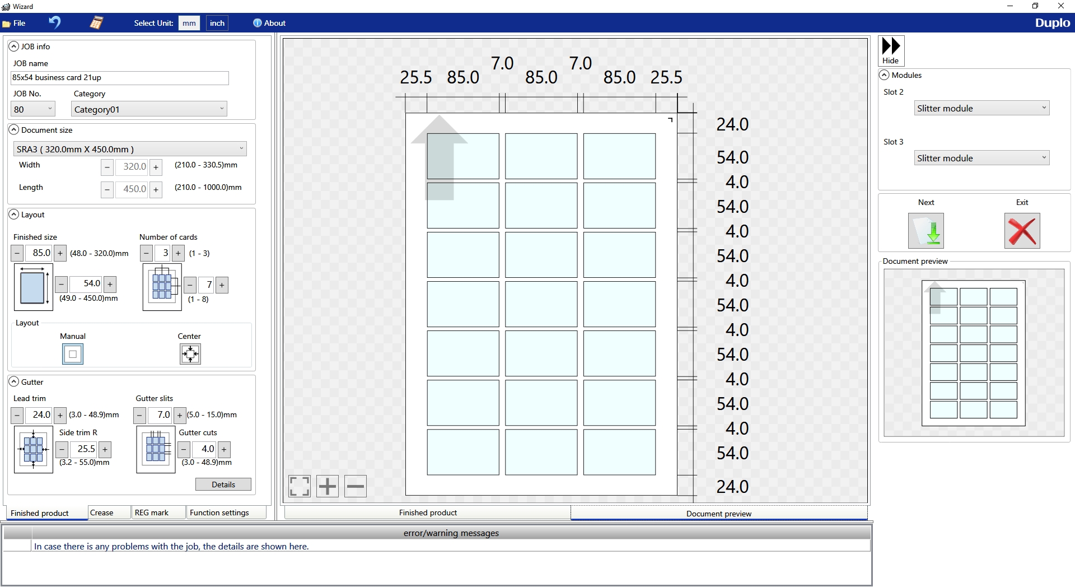Screen dimensions: 1075x587
Task: Select inch as the unit
Action: point(217,23)
